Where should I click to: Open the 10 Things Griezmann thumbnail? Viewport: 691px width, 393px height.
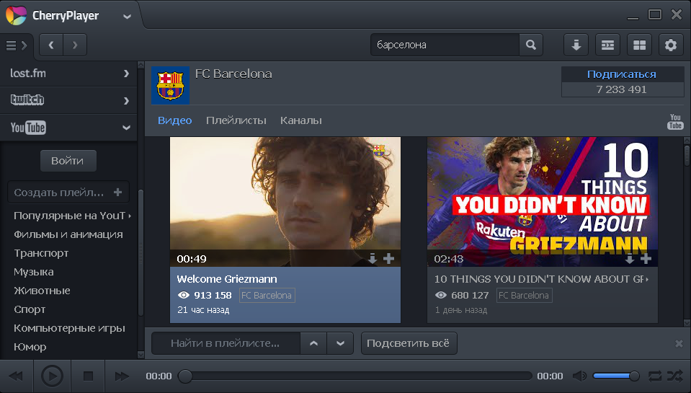543,202
